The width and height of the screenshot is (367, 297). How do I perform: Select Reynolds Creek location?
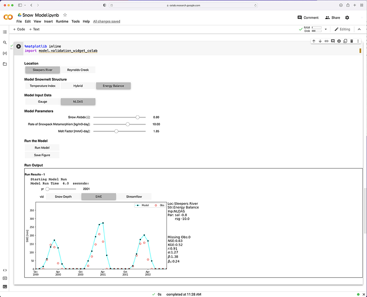(78, 70)
